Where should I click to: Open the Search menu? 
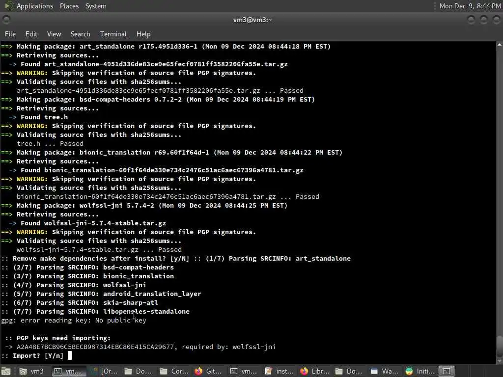click(80, 34)
